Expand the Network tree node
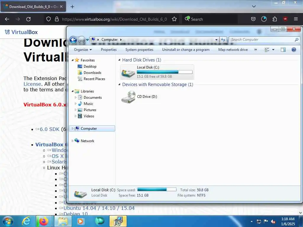The image size is (303, 227). click(x=72, y=141)
